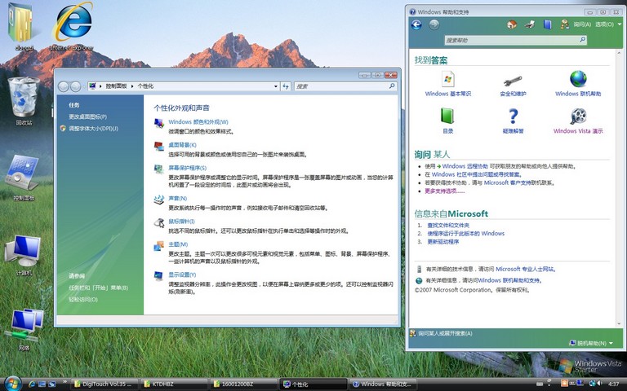The width and height of the screenshot is (627, 391).
Task: Open Windows 远程协助 link in Help
Action: [x=465, y=166]
